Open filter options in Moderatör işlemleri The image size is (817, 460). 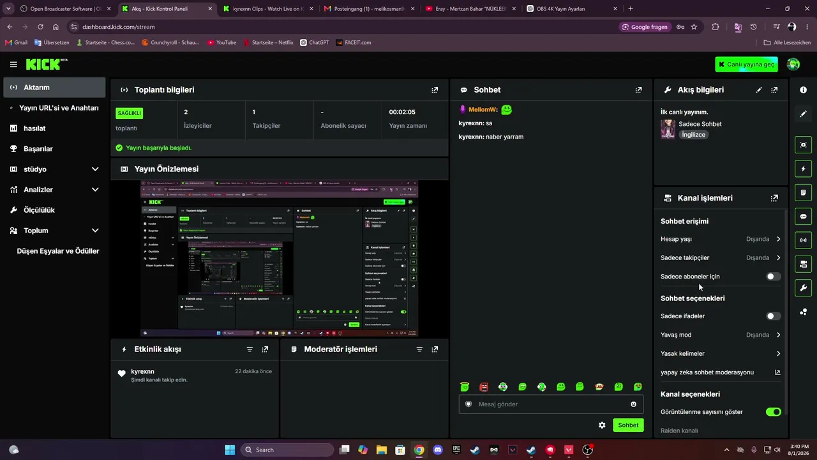[x=419, y=349]
